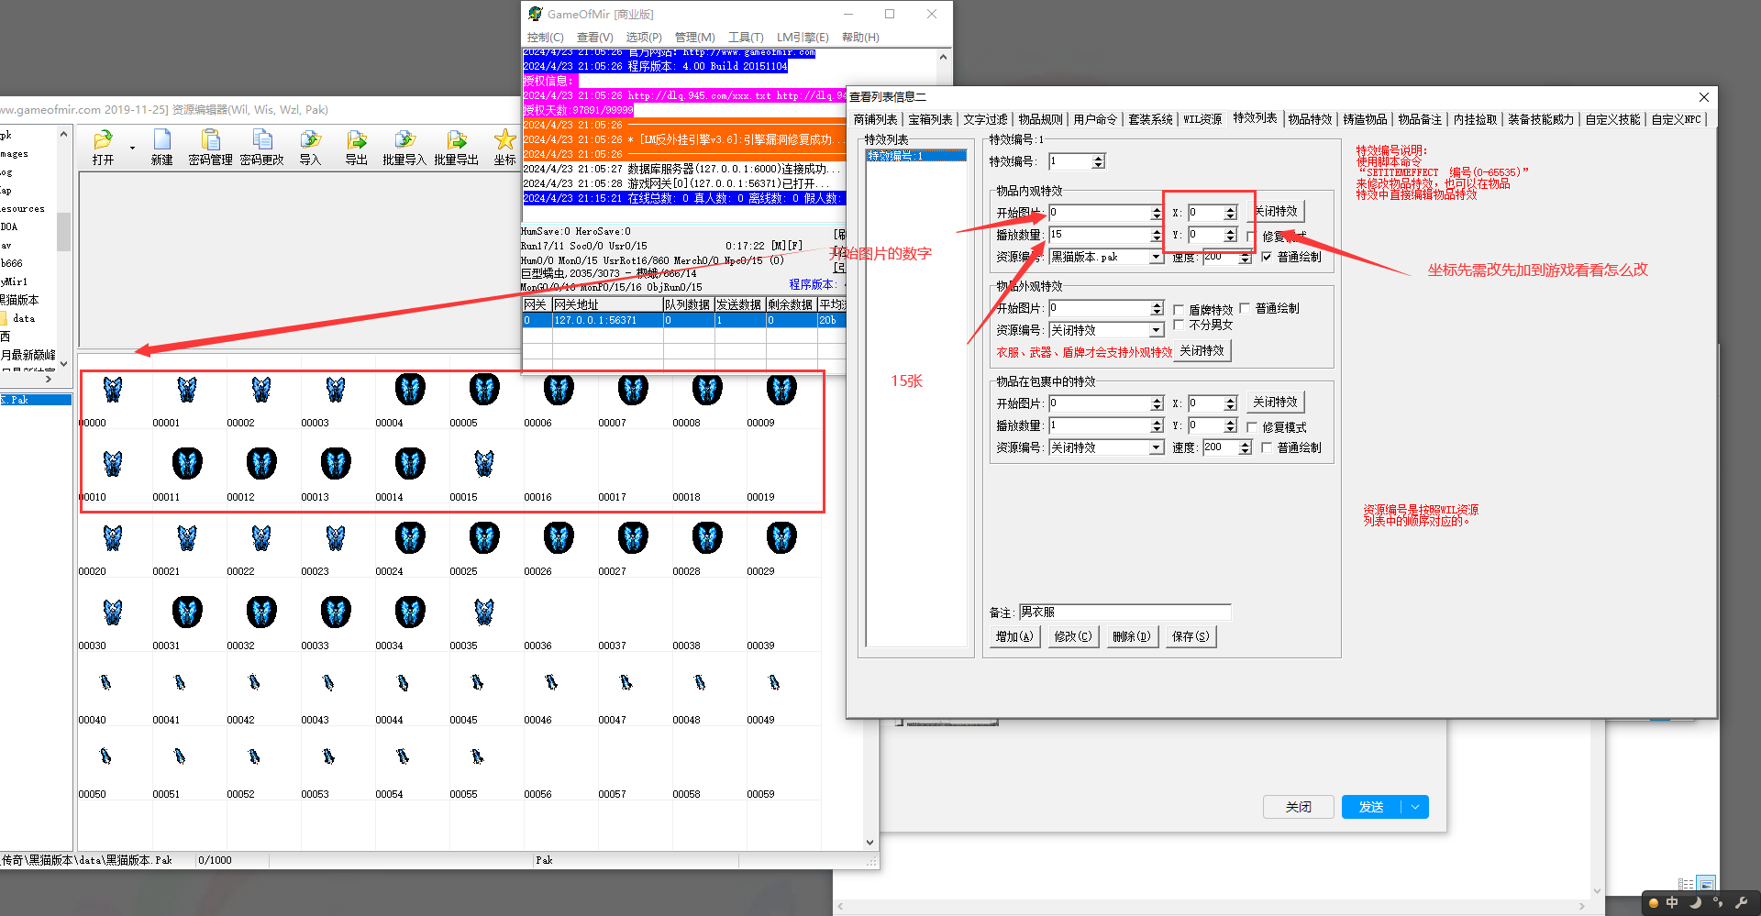This screenshot has width=1761, height=916.
Task: Enable the 不分男女 checkbox
Action: tap(1179, 326)
